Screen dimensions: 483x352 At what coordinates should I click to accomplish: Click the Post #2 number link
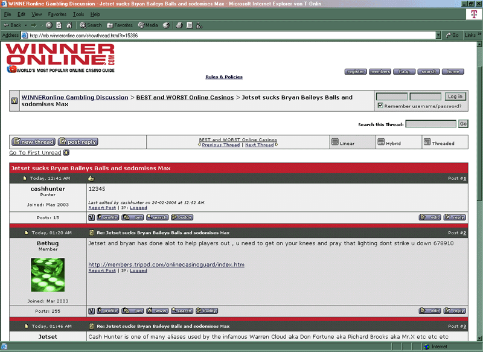coord(464,233)
